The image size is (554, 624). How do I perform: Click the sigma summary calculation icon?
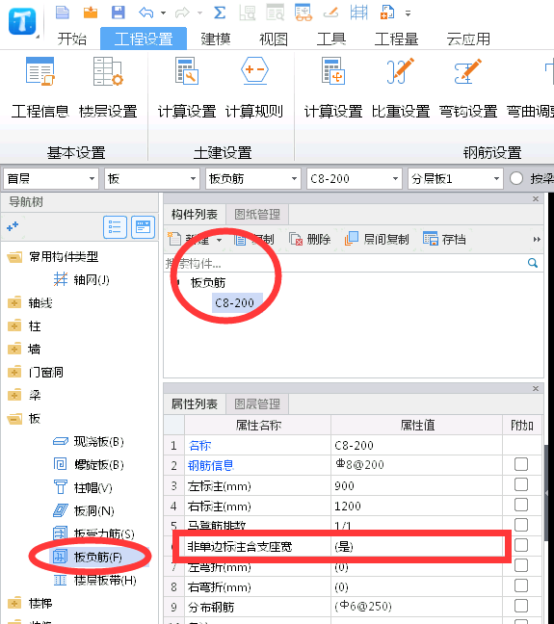[x=220, y=13]
